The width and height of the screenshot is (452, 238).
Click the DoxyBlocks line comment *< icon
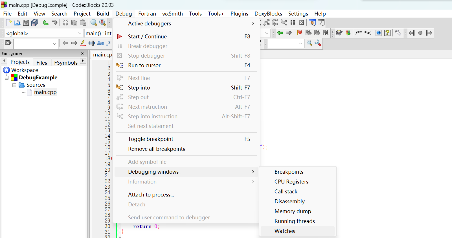coord(368,33)
